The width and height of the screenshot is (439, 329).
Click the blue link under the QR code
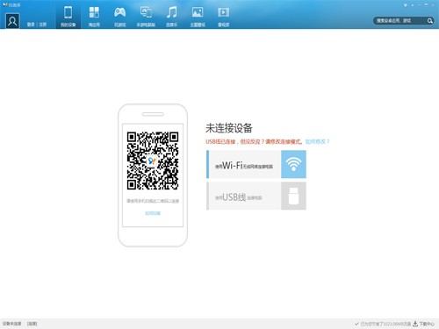click(x=153, y=213)
